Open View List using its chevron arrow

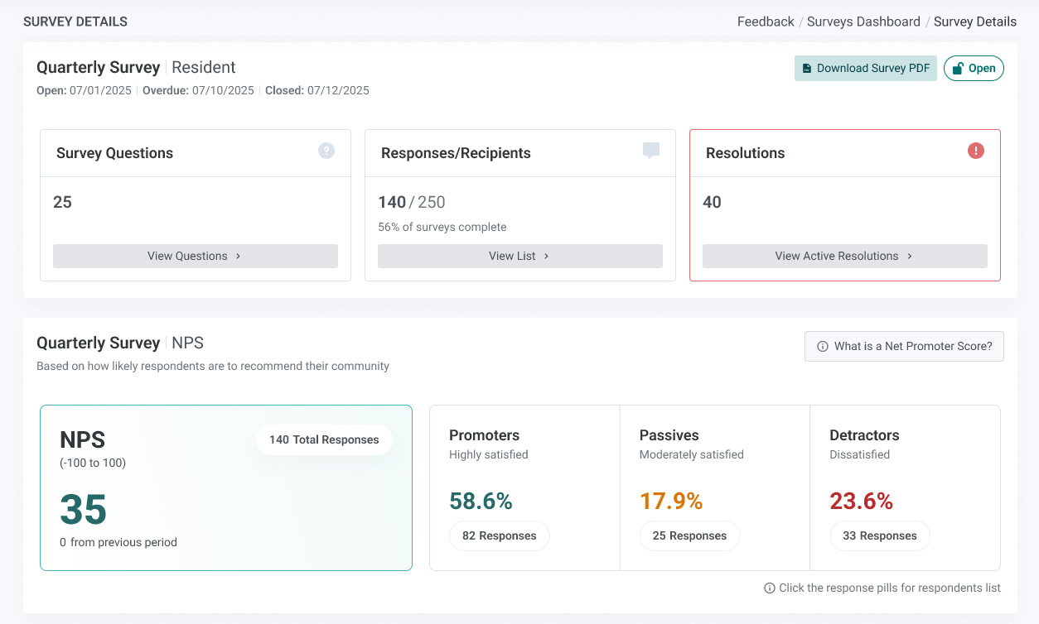[546, 257]
